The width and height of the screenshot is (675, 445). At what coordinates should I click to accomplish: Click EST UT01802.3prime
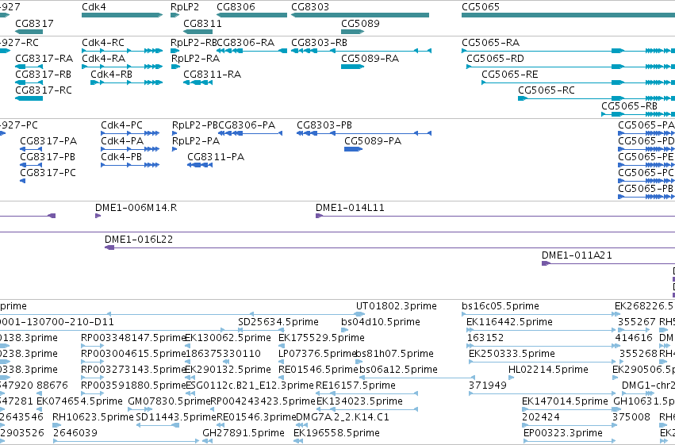pyautogui.click(x=396, y=306)
